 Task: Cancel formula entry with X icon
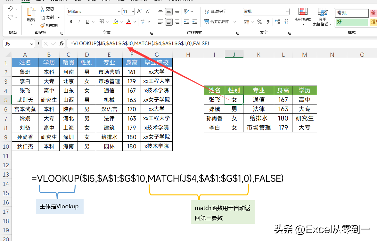46,44
